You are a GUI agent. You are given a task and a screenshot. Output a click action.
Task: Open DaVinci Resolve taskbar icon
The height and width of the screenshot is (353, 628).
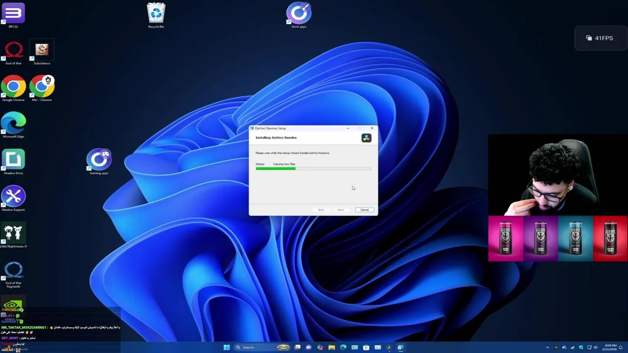(389, 347)
